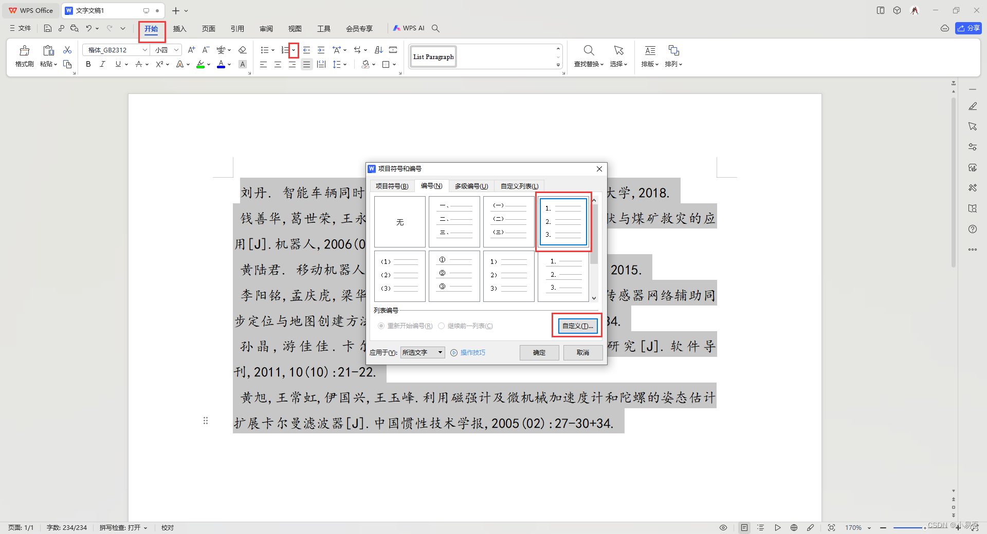Select the None numbering option

point(400,222)
